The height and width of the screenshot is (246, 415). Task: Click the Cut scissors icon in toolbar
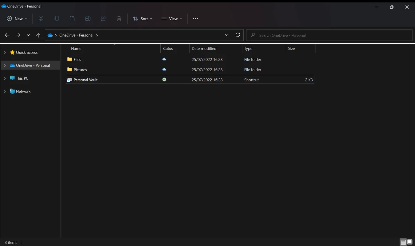tap(41, 19)
